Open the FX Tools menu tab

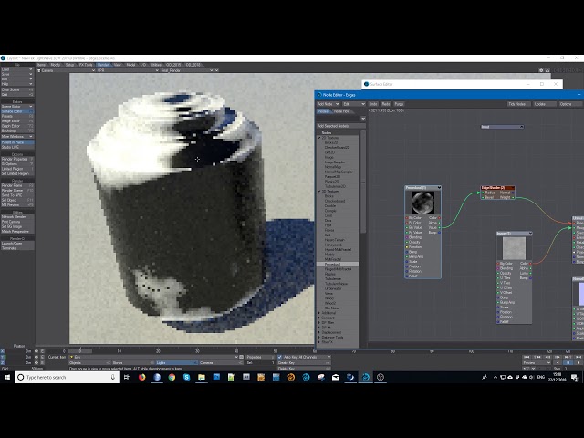86,65
